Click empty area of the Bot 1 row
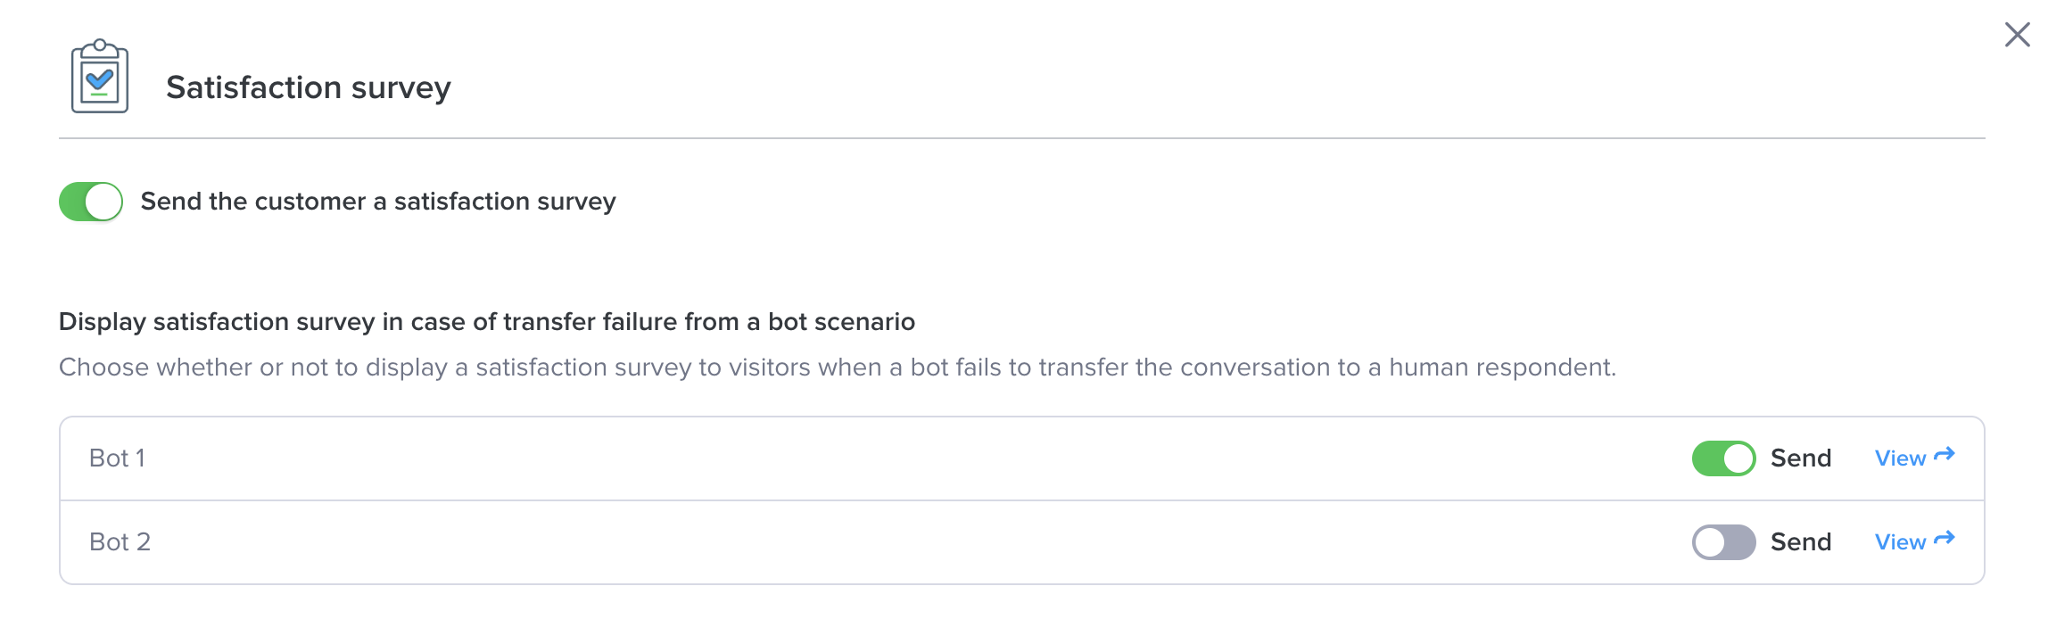Viewport: 2048px width, 644px height. click(x=892, y=458)
